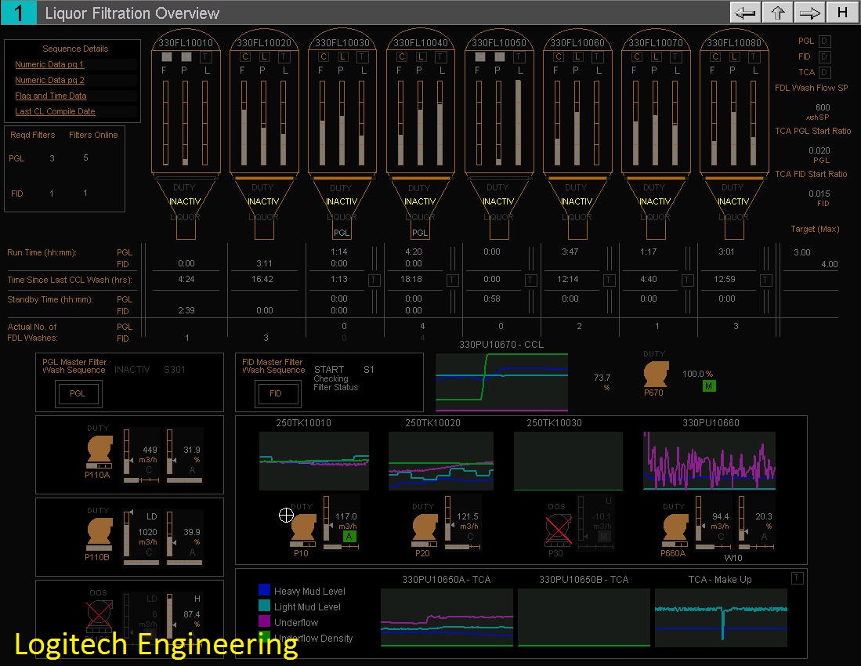Open the H home button

coord(842,13)
